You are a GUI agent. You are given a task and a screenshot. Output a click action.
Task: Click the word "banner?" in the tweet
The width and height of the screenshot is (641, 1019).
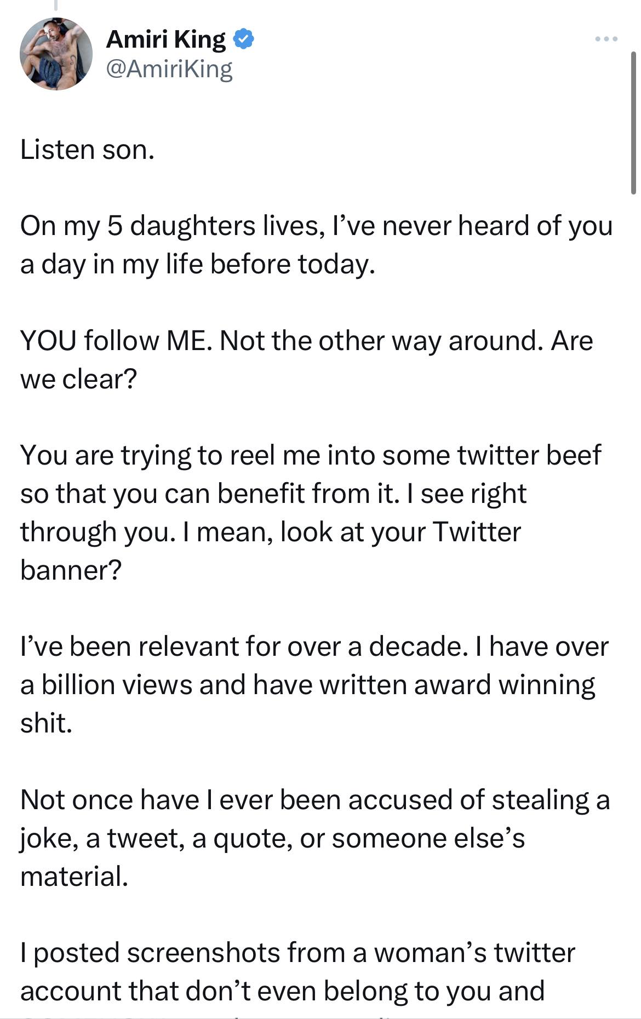[71, 570]
